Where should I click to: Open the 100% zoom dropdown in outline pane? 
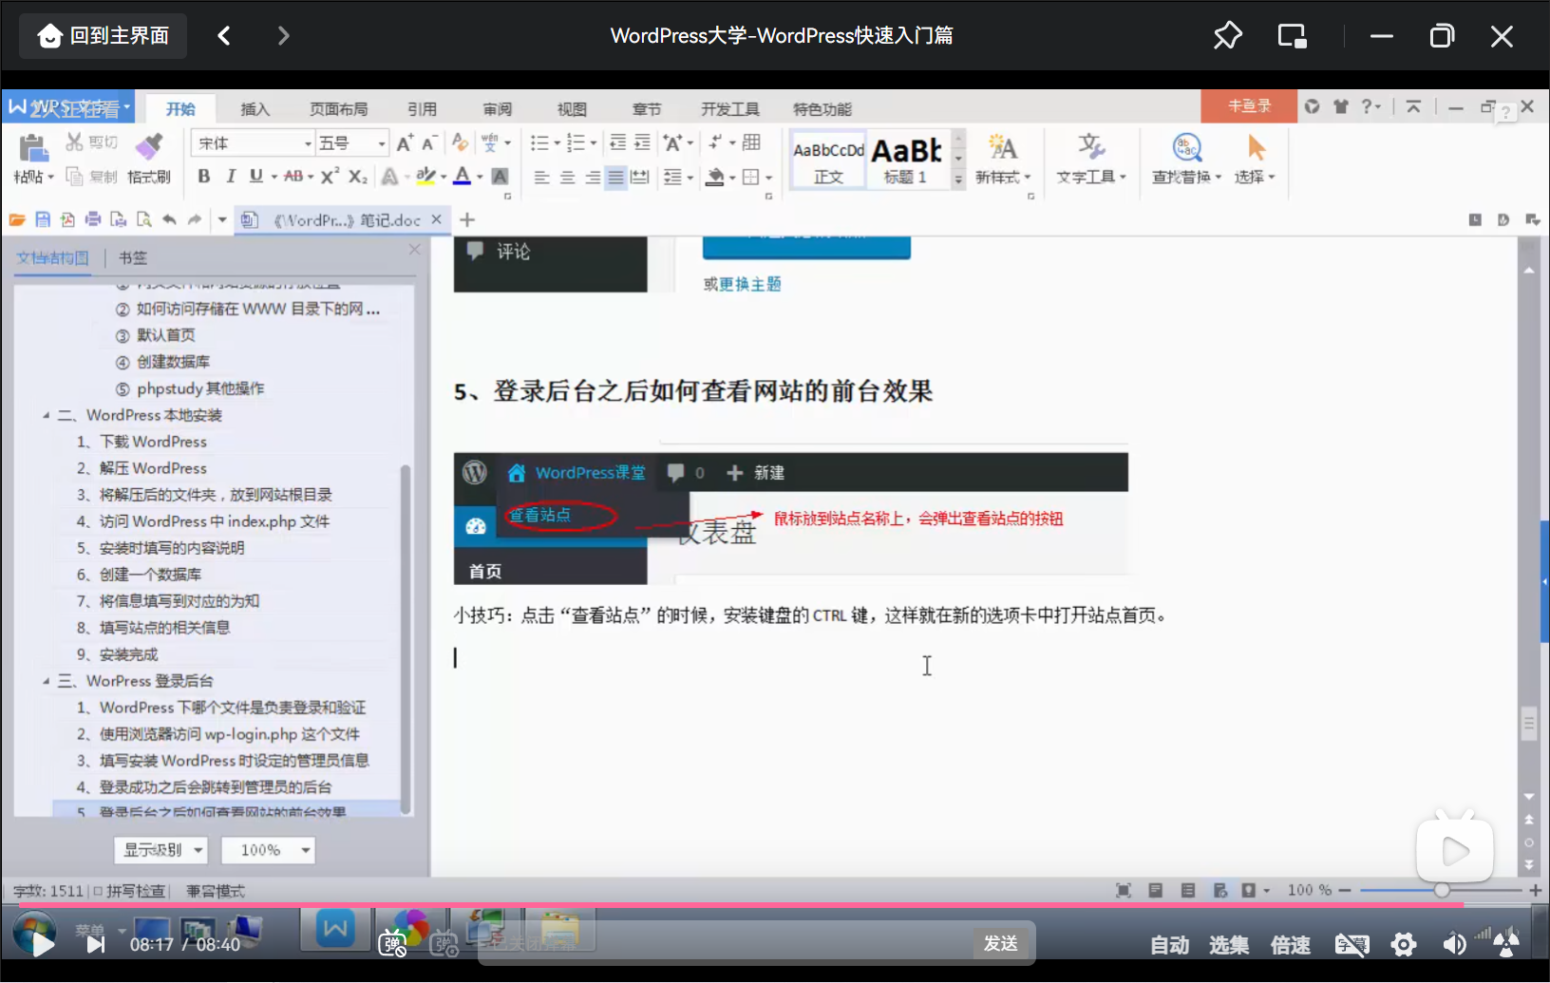click(x=268, y=850)
